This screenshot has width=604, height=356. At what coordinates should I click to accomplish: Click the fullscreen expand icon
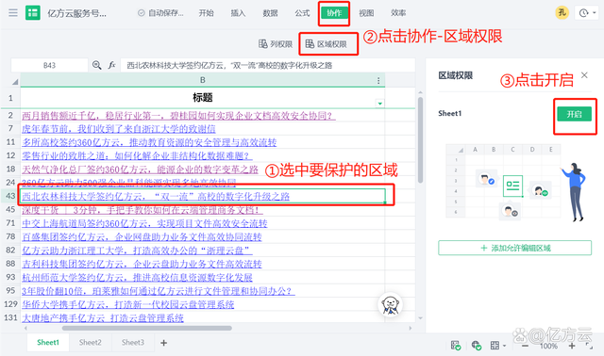pos(589,346)
